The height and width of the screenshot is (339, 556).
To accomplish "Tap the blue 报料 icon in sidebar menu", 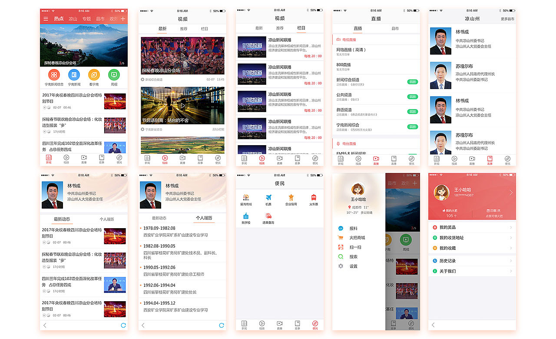I will pyautogui.click(x=341, y=228).
